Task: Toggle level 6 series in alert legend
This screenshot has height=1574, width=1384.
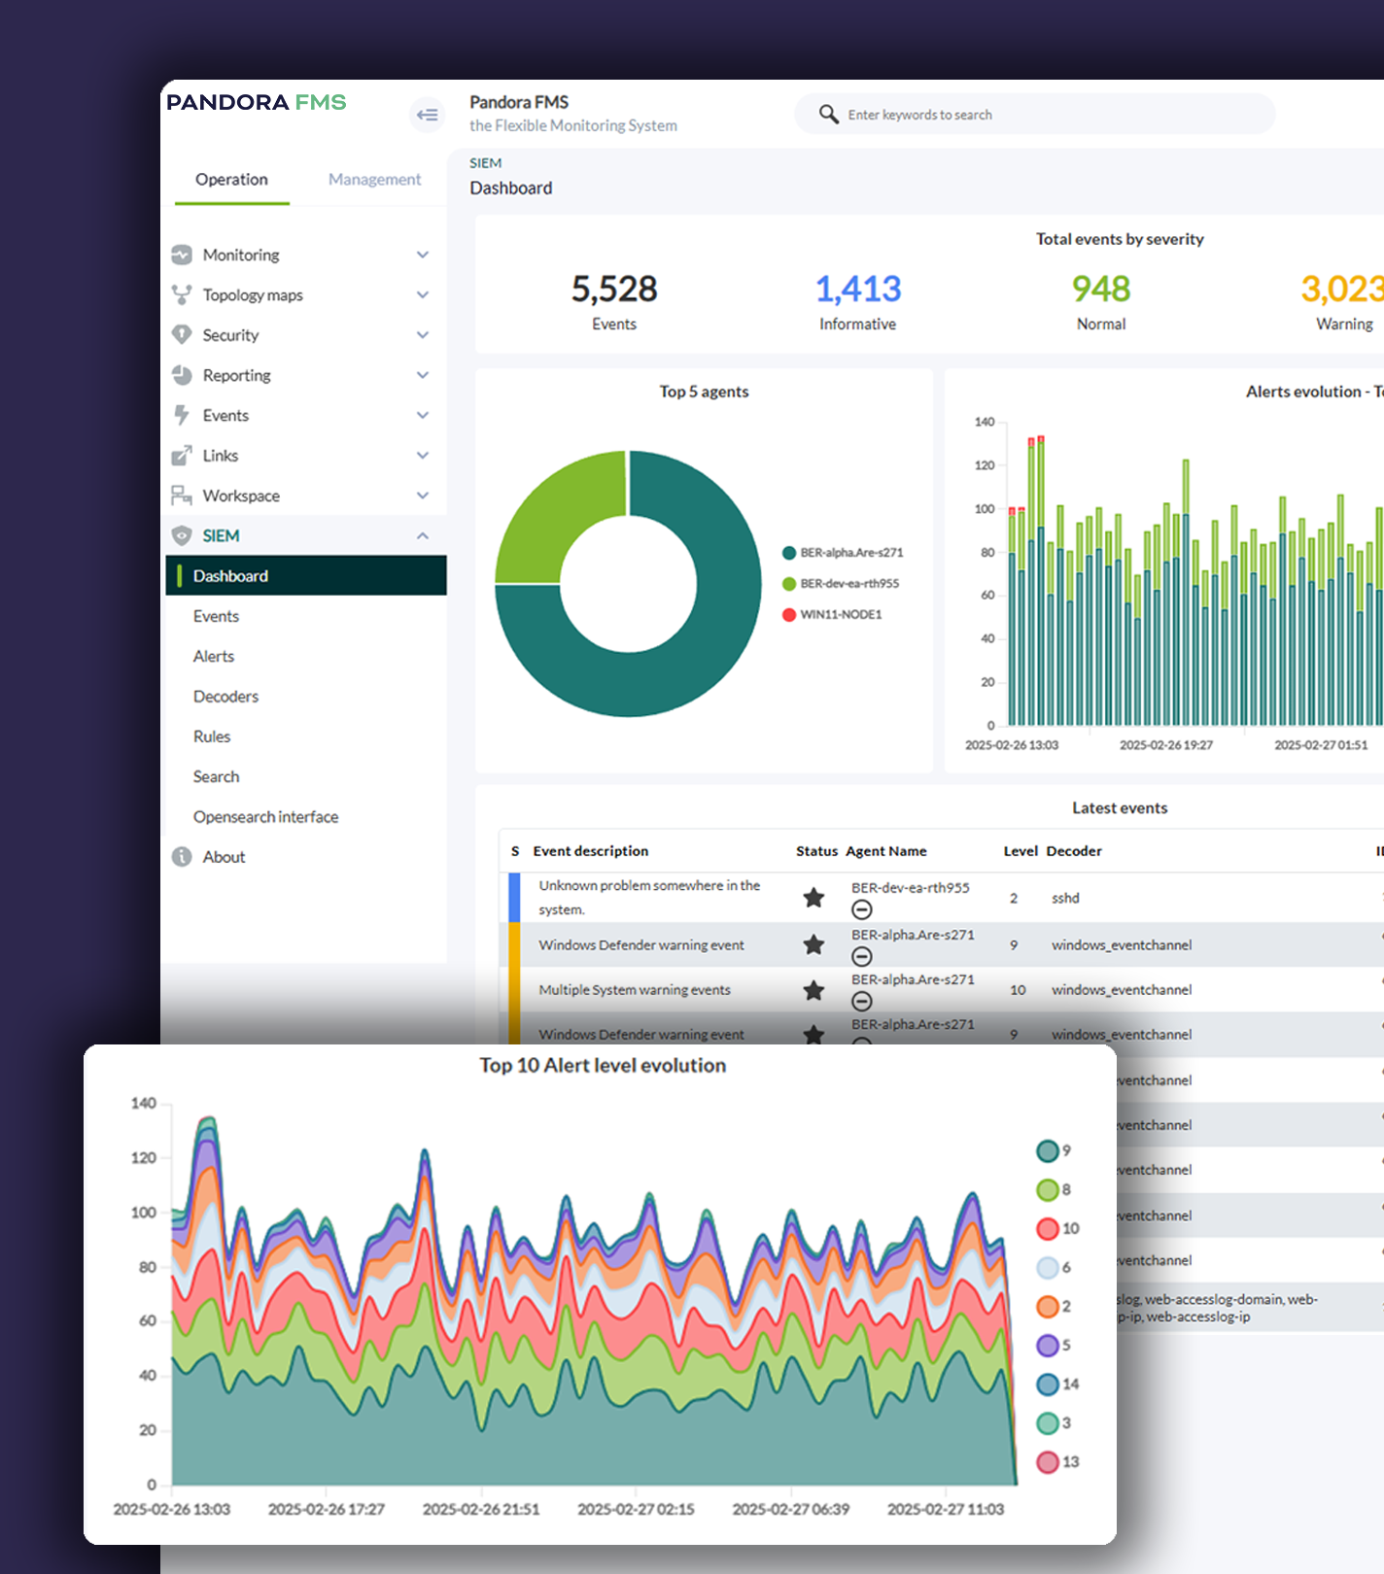Action: click(1054, 1268)
